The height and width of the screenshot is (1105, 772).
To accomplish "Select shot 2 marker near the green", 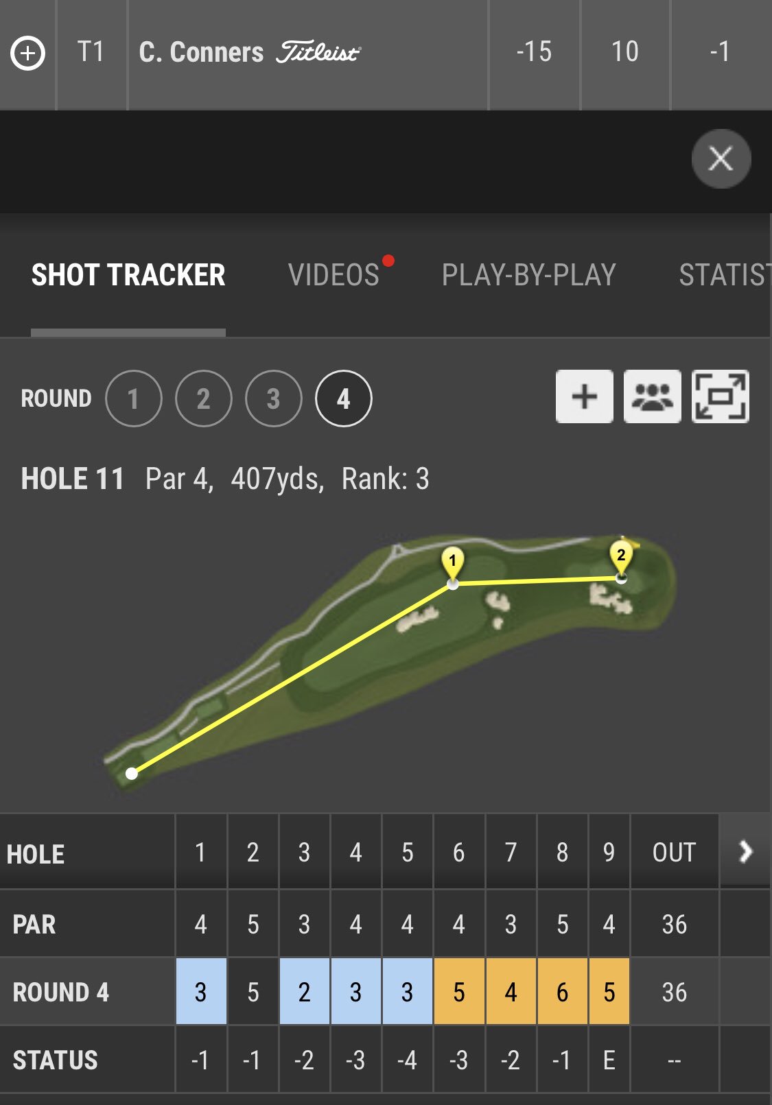I will (x=621, y=558).
